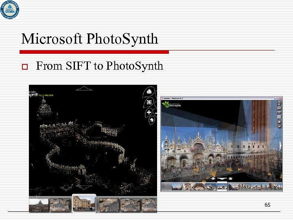Click the left navigation arrow in Photosynth window
Viewport: 293px width, 220px height.
(162, 145)
